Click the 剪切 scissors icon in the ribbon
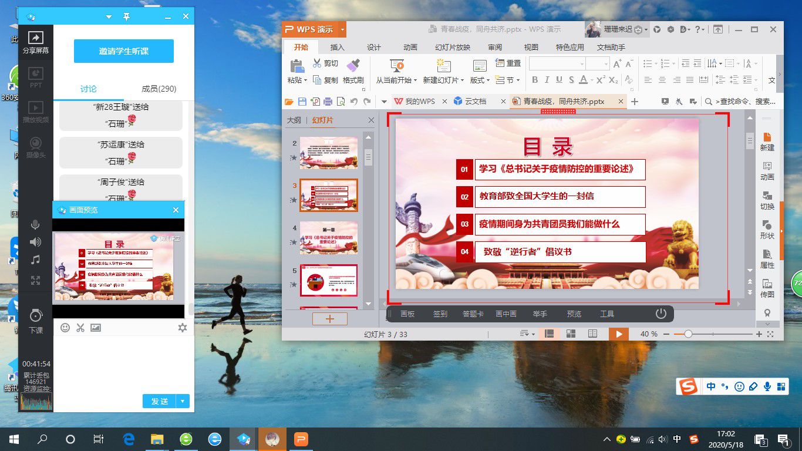 tap(317, 63)
